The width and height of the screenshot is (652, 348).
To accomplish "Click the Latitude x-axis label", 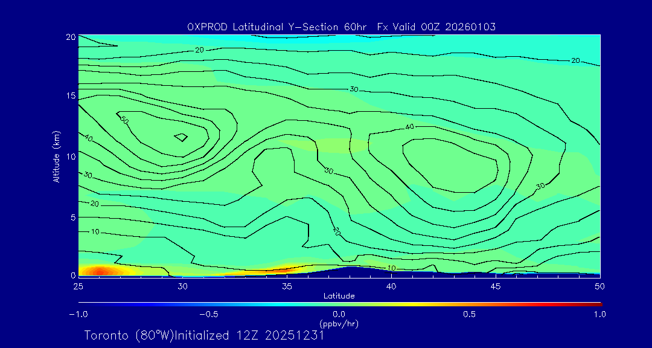I will click(x=339, y=295).
